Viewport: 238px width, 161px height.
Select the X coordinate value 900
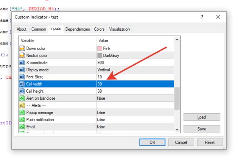pos(101,62)
